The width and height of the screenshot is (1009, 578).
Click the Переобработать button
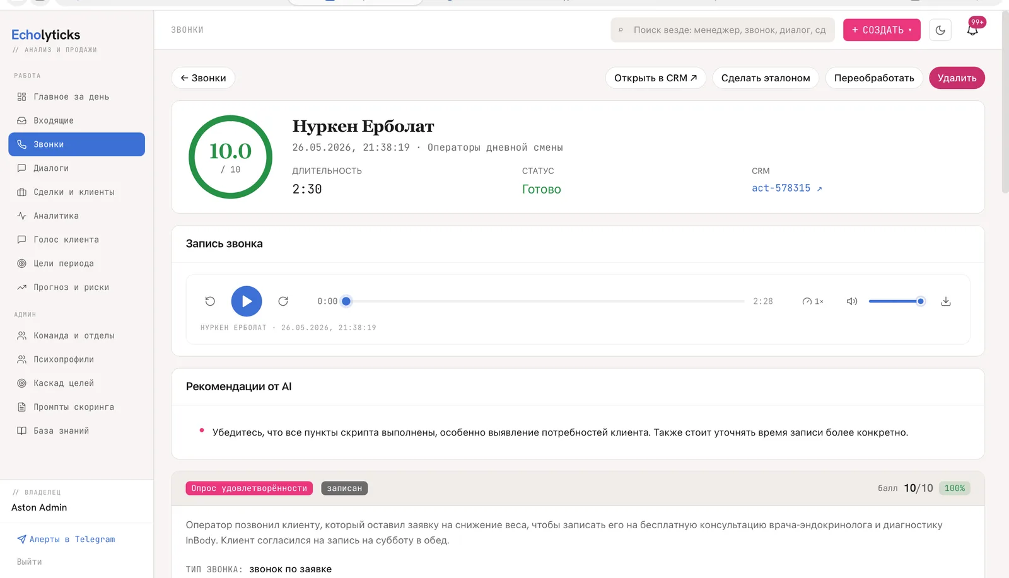874,78
